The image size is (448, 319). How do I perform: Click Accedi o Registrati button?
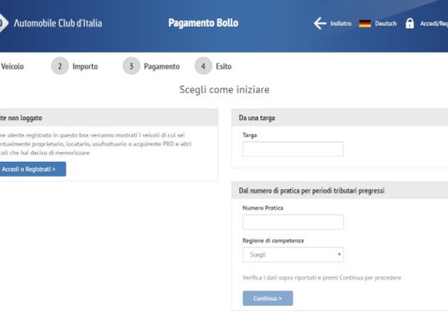point(33,169)
